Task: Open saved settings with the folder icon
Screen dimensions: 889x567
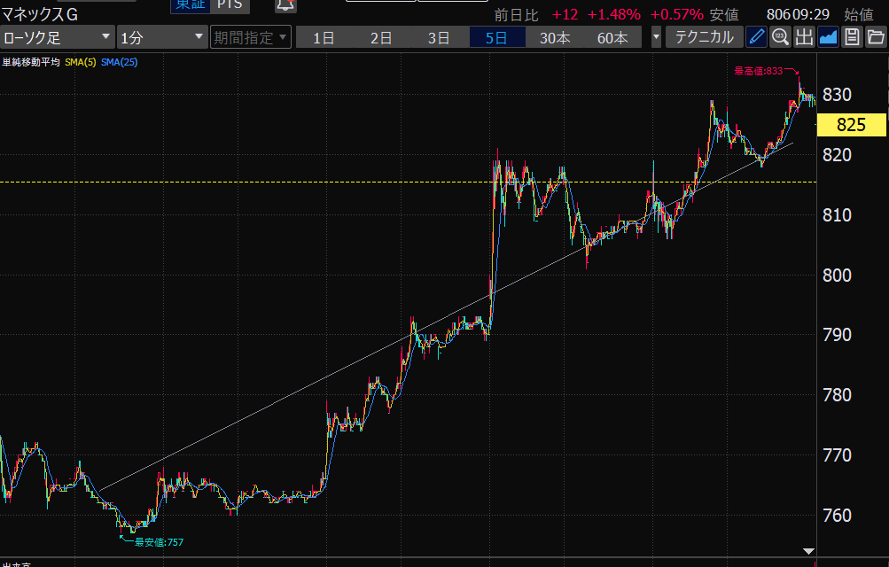Action: (876, 37)
